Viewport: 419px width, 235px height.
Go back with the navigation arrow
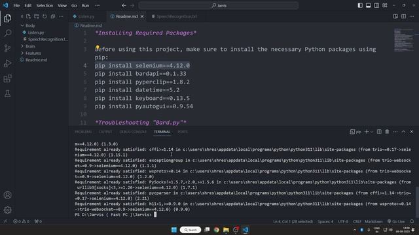click(124, 5)
